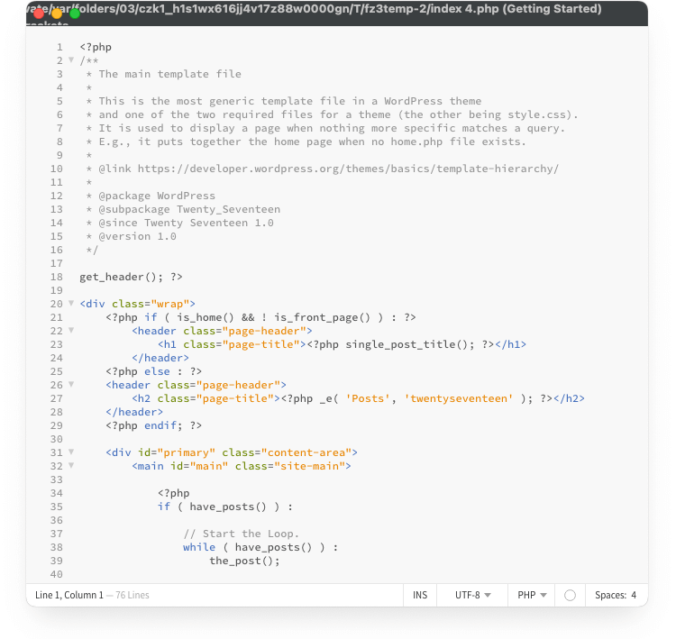Fold the header block at line 22
The image size is (676, 639).
click(71, 331)
